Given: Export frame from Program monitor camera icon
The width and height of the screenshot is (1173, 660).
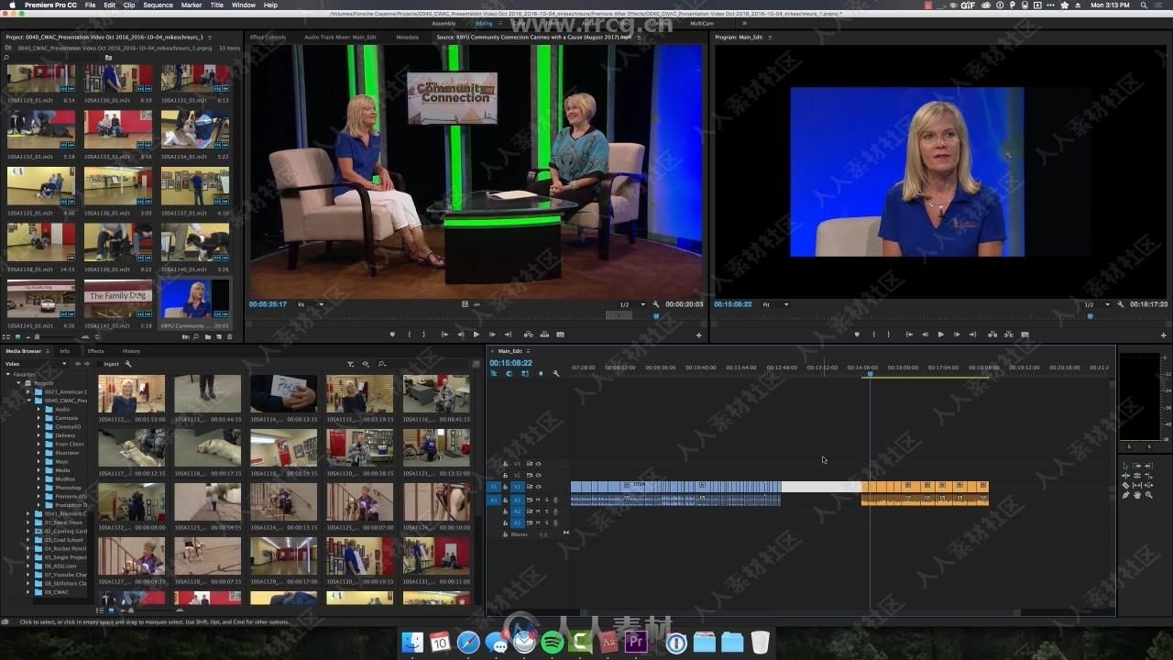Looking at the screenshot, I should 1025,335.
